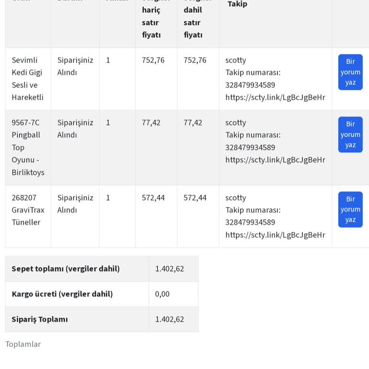Click tracking number in GraviTrax row
This screenshot has width=369, height=369.
250,222
